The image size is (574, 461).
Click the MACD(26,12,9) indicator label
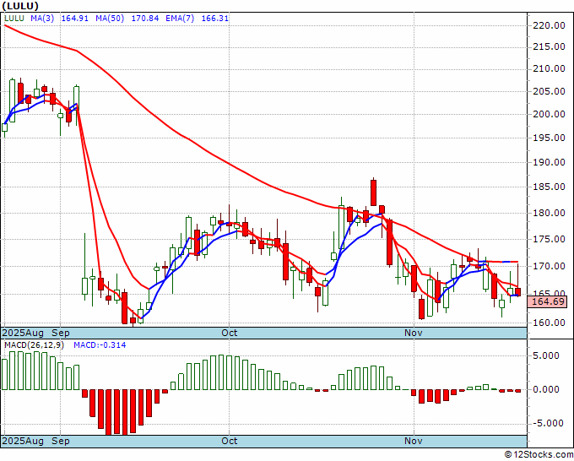(34, 345)
